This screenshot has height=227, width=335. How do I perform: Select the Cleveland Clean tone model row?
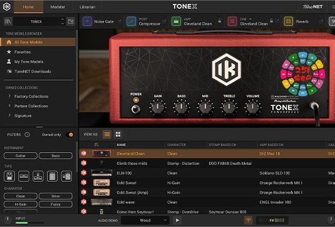click(207, 154)
